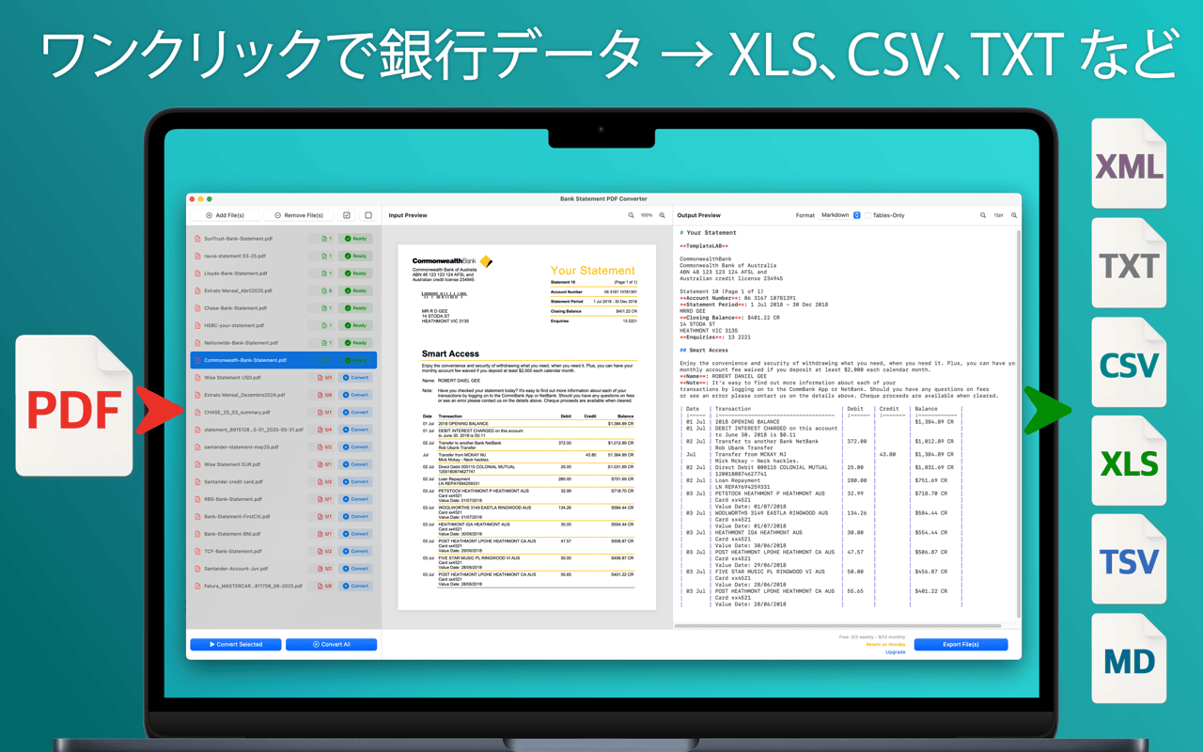Click the Add File(s) button
The image size is (1203, 752).
(225, 215)
